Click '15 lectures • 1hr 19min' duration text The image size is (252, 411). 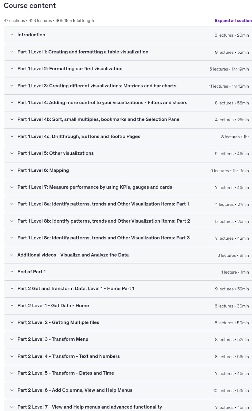(228, 69)
